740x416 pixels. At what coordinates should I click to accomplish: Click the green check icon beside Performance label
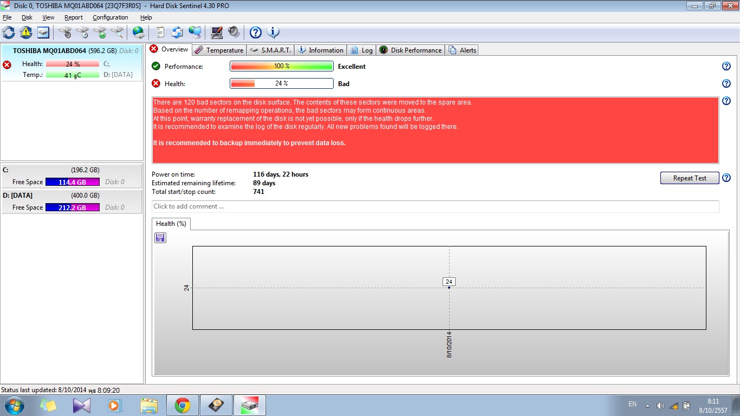click(x=156, y=66)
